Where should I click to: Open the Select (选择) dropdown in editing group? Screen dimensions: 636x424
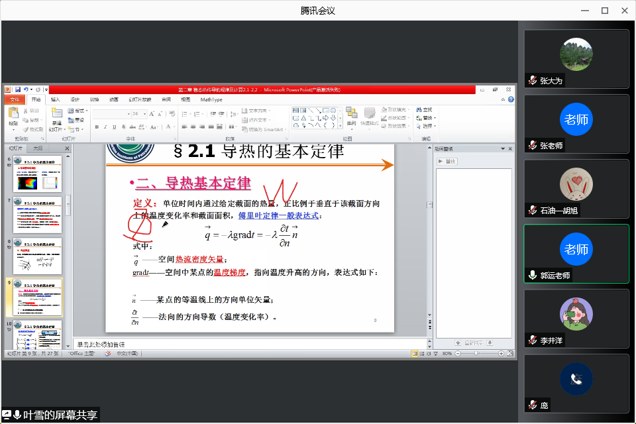(x=427, y=126)
